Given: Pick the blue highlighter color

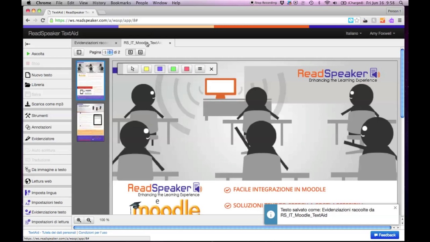Looking at the screenshot, I should pyautogui.click(x=160, y=69).
